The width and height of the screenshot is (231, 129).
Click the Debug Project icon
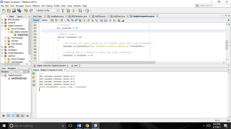80,10
